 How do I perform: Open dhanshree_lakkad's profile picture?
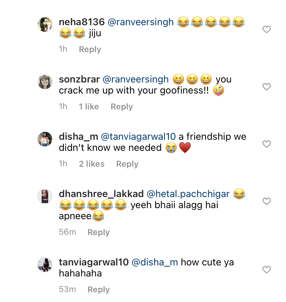45,196
